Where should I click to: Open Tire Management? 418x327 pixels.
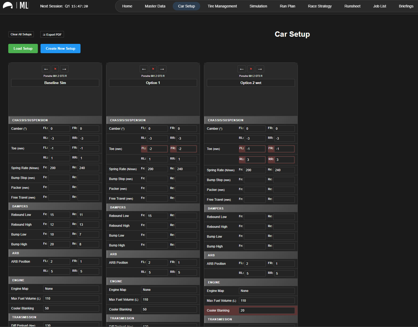tap(222, 6)
